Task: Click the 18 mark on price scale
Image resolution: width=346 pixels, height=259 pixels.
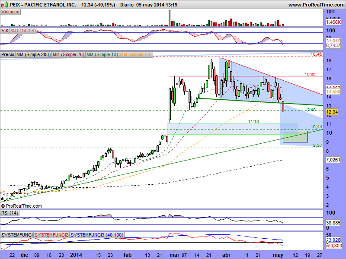Action: [329, 60]
